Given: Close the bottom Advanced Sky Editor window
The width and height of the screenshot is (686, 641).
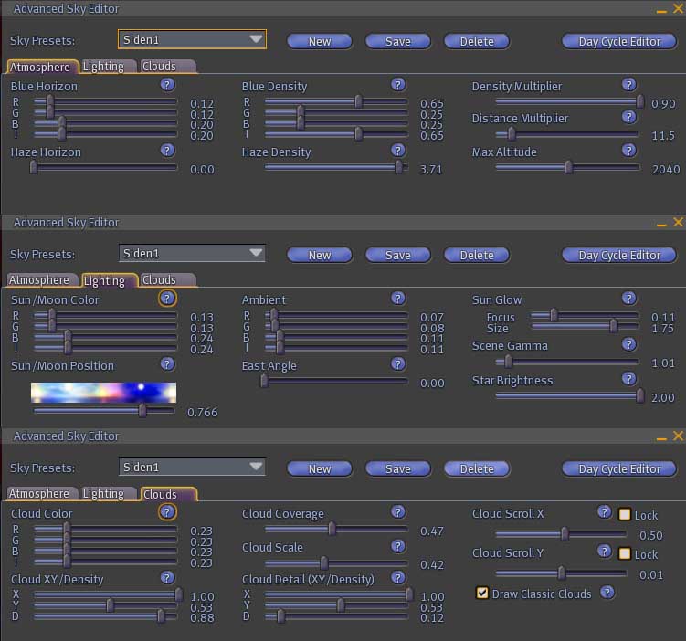Looking at the screenshot, I should pyautogui.click(x=678, y=436).
